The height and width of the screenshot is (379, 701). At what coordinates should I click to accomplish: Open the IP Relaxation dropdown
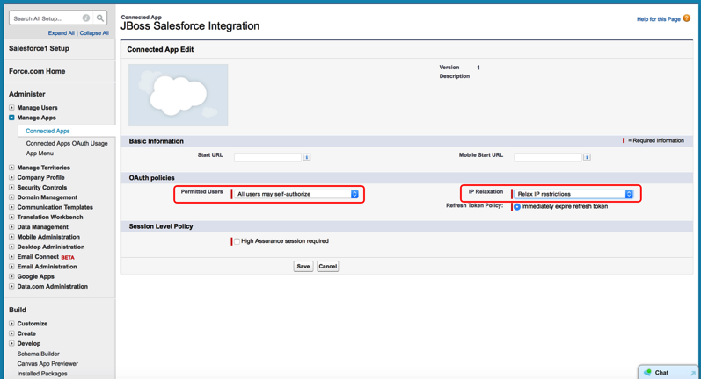tap(574, 194)
